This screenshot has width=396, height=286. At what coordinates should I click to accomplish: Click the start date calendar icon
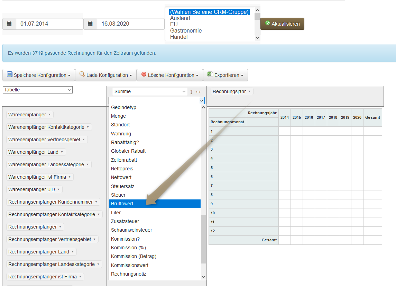[9, 24]
